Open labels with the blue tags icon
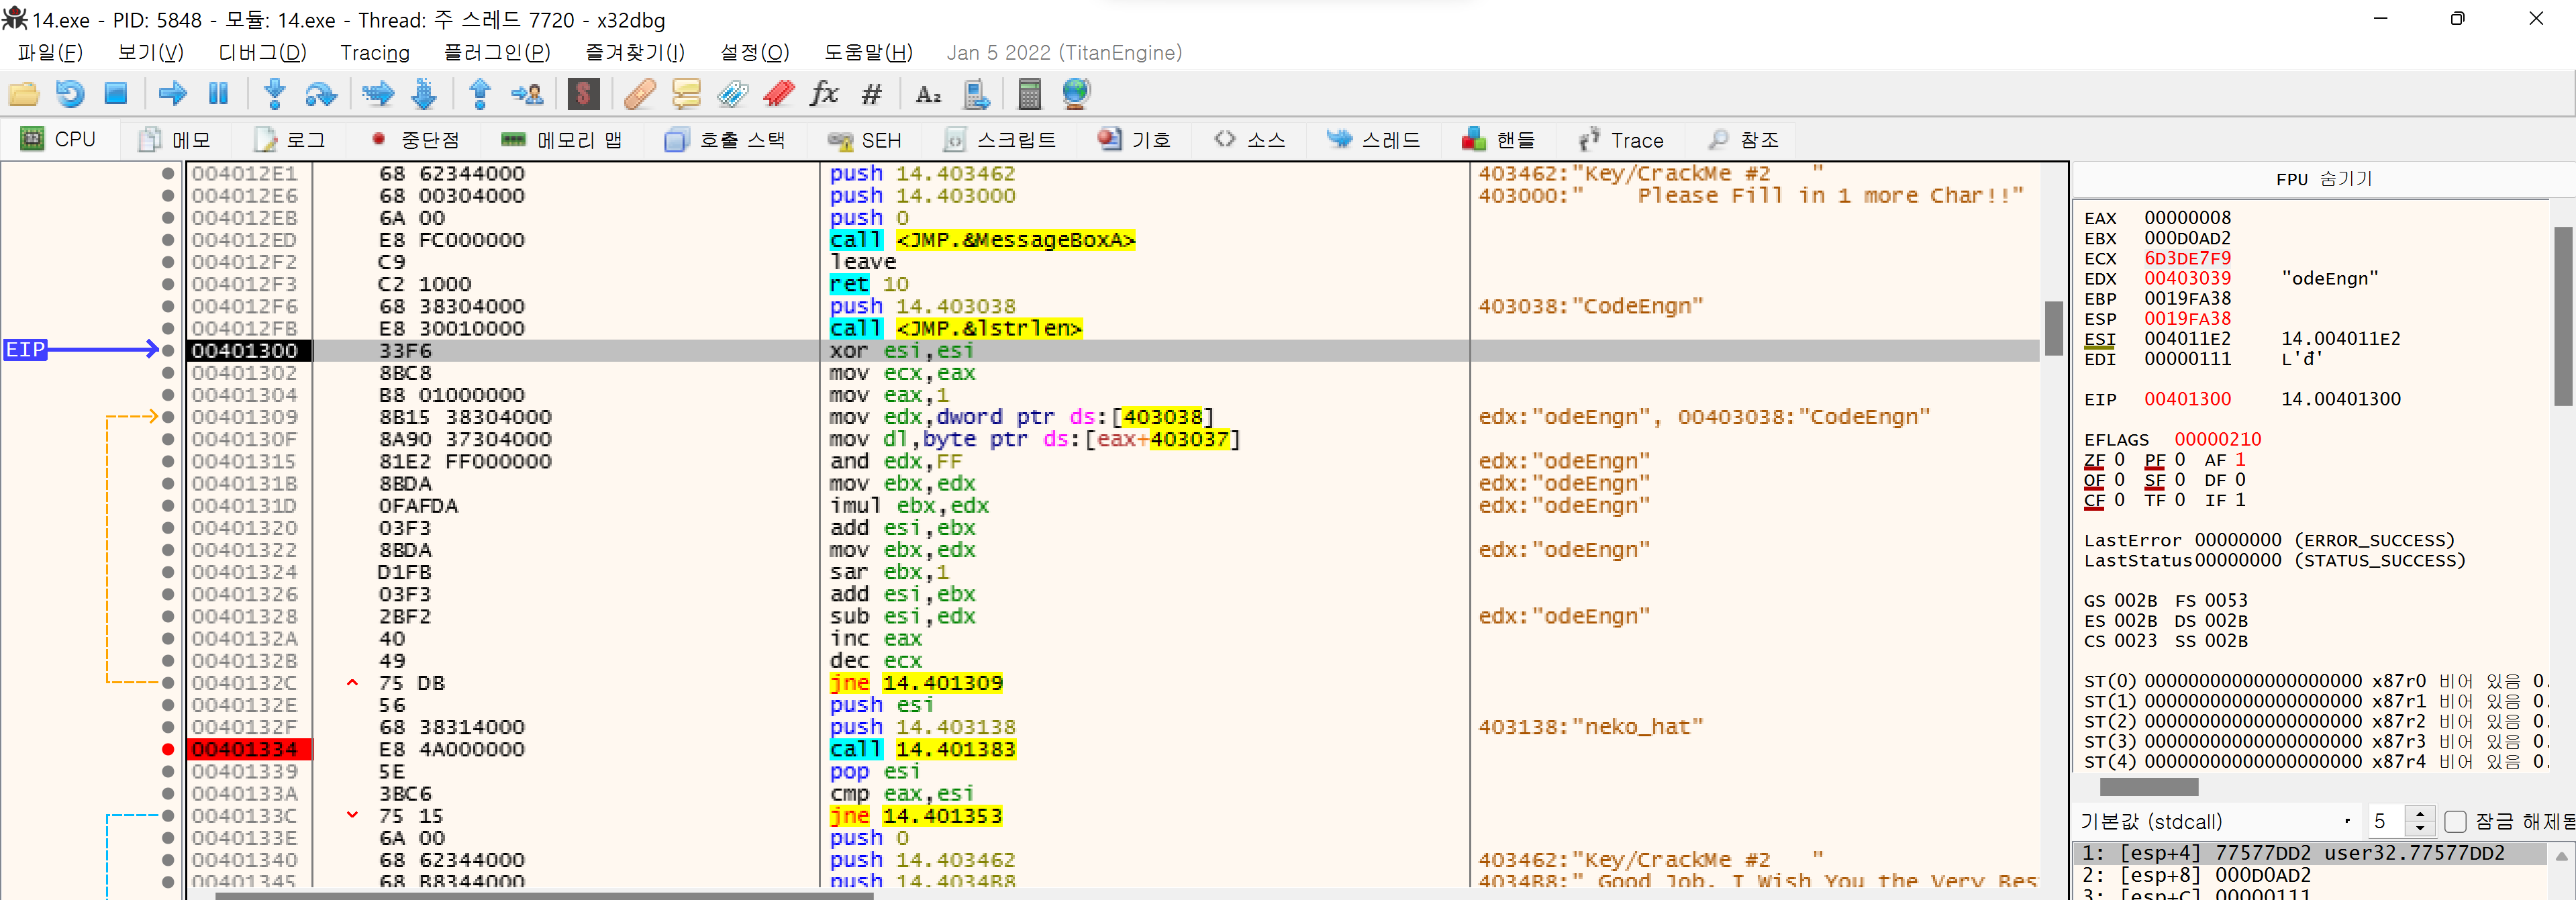 [x=732, y=94]
